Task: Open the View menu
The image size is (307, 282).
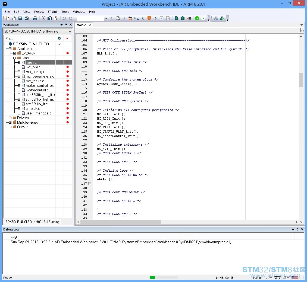Action: tap(27, 12)
